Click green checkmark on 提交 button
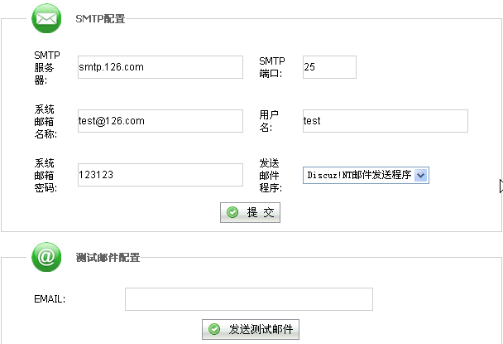Screen dimensions: 503x344 tap(232, 212)
